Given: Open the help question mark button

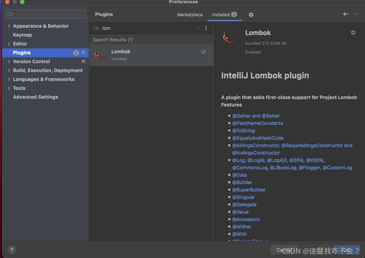Looking at the screenshot, I should pos(11,250).
